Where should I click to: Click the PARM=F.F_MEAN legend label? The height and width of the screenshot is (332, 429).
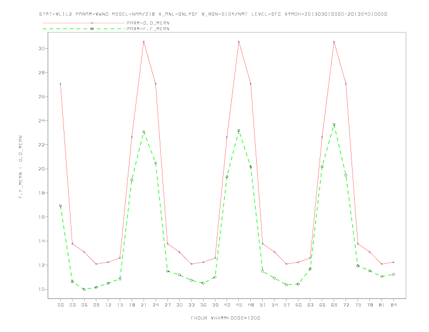coord(148,29)
